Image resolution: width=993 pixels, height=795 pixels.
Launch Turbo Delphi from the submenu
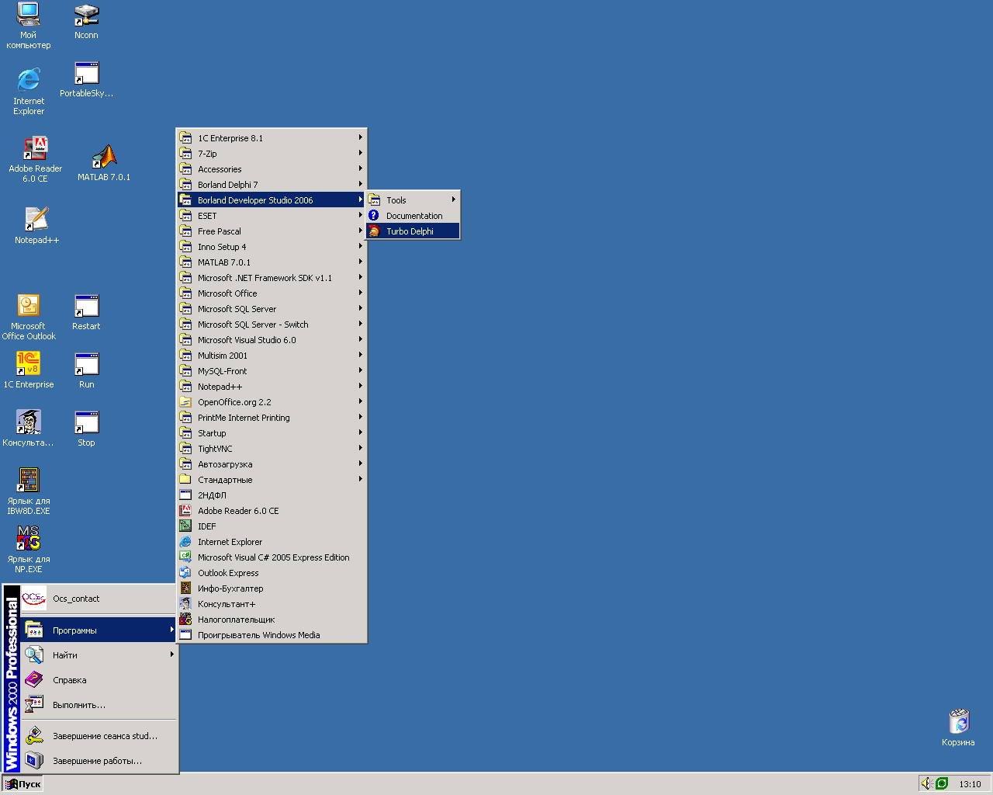[413, 231]
